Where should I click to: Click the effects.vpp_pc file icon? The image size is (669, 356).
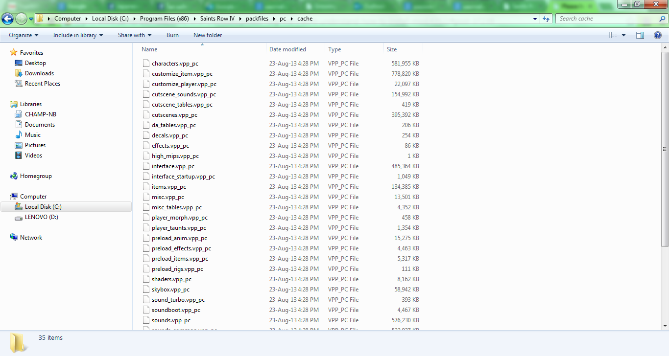146,146
